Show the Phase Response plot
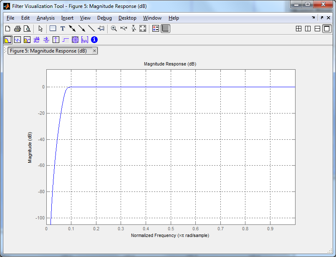 tap(18, 40)
